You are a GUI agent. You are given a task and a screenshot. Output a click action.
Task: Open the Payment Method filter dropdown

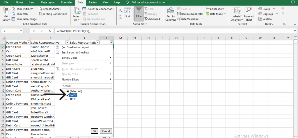pyautogui.click(x=29, y=42)
